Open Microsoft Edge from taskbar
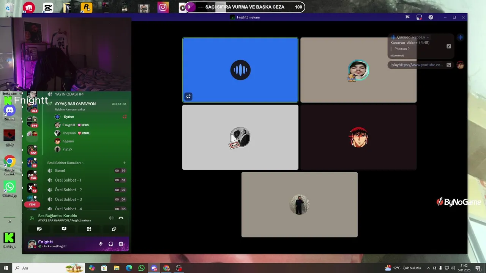486x273 pixels. 129,268
